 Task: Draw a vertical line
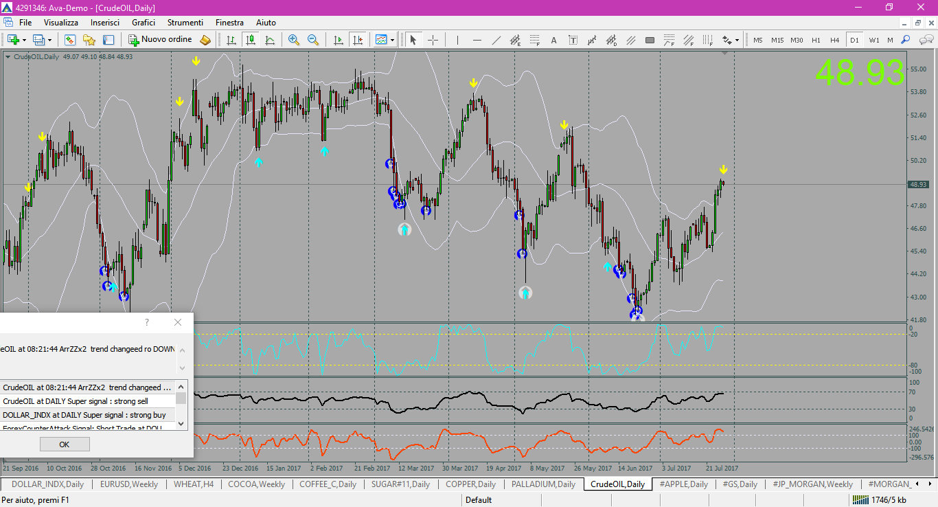pyautogui.click(x=457, y=40)
